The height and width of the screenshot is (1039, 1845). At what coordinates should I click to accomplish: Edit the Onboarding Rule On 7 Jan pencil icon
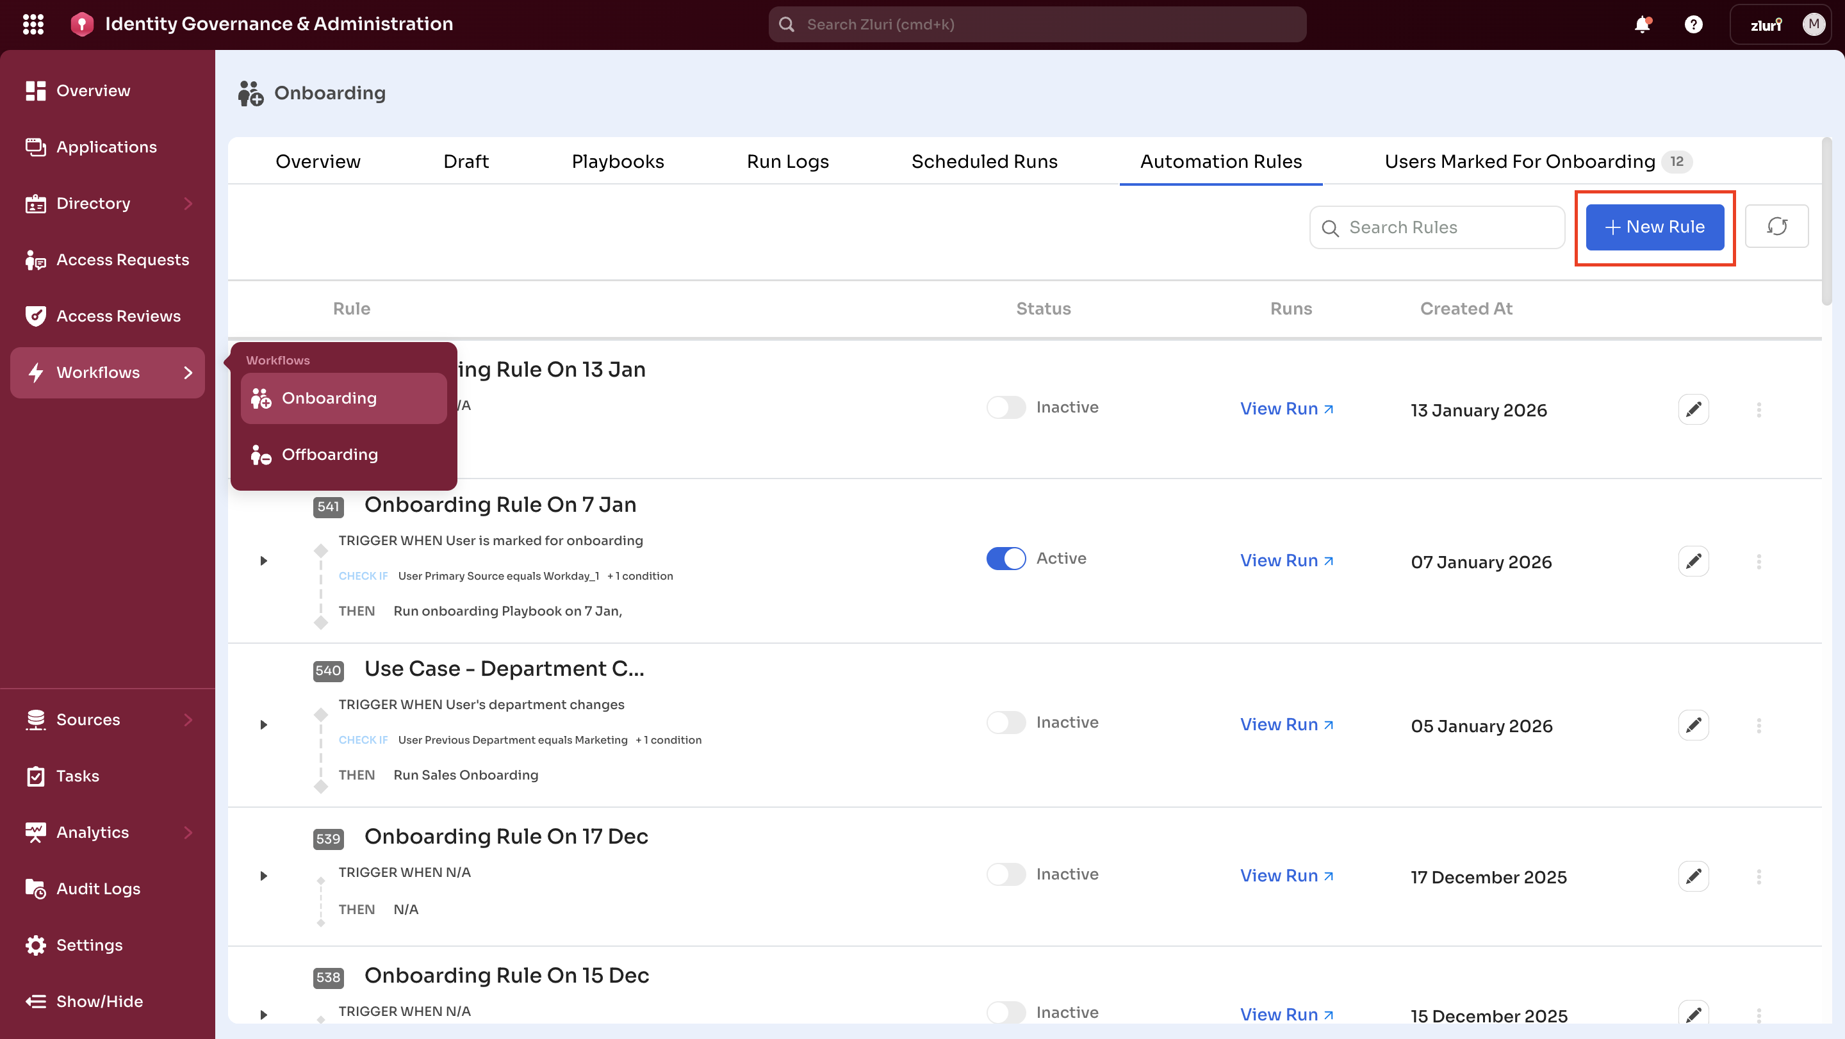pos(1693,560)
